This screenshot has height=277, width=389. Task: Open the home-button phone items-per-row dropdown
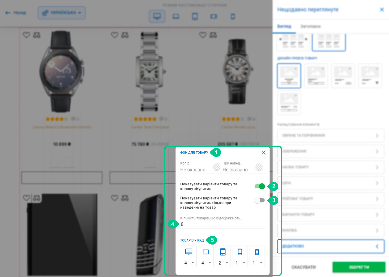pyautogui.click(x=240, y=263)
